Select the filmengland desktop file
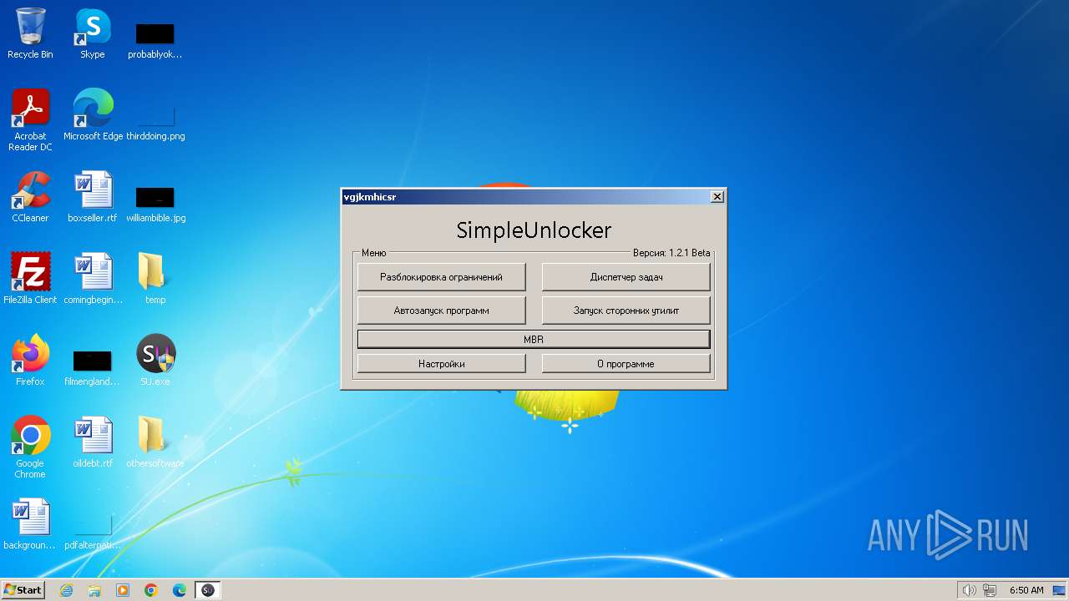This screenshot has width=1069, height=601. coord(93,367)
